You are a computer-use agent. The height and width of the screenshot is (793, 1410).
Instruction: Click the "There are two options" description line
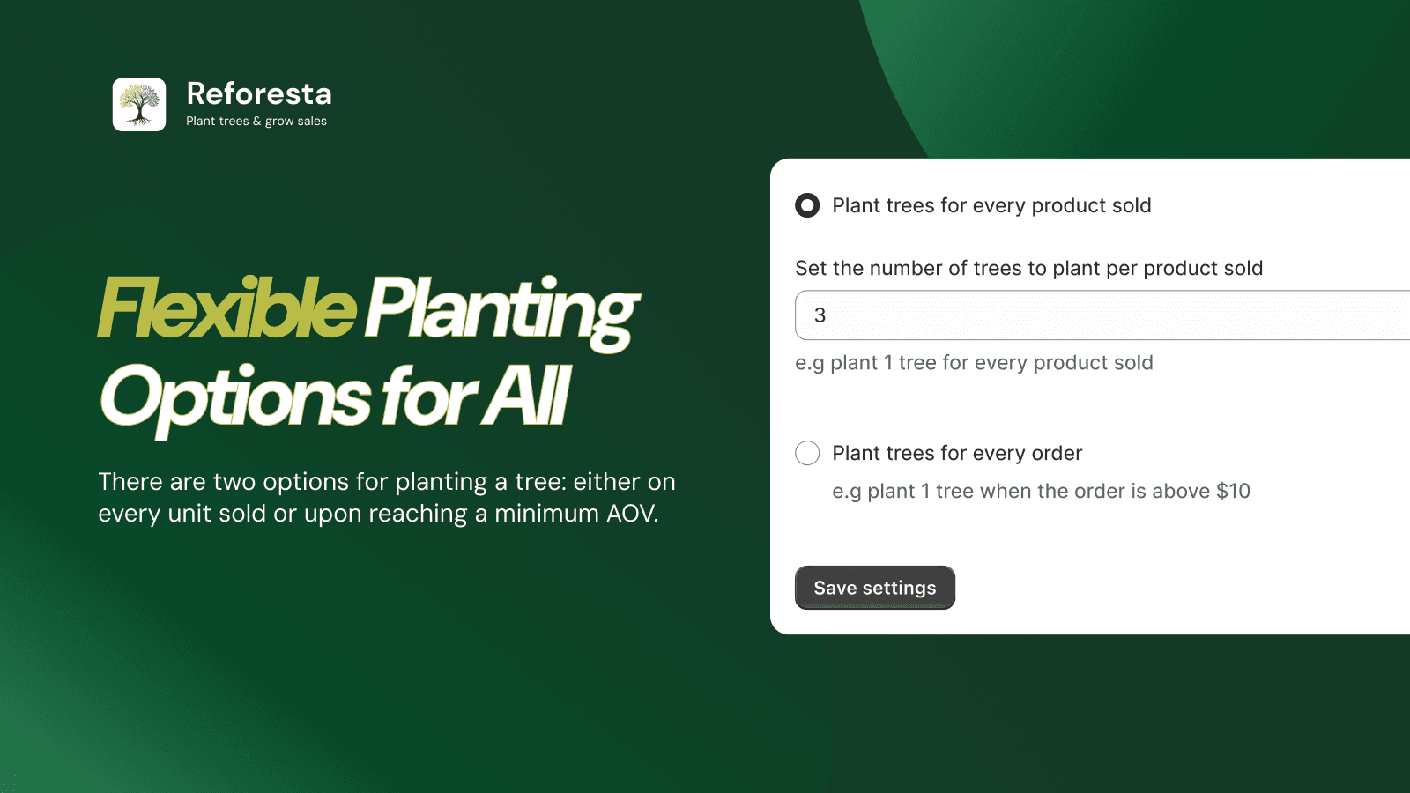click(387, 482)
